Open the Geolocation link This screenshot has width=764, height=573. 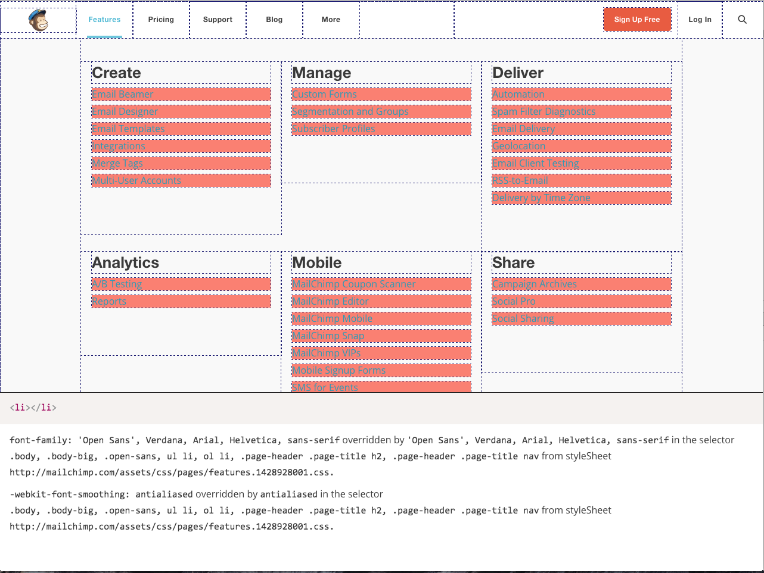(518, 146)
